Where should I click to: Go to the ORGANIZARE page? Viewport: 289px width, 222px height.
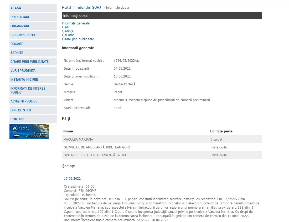coord(20,26)
